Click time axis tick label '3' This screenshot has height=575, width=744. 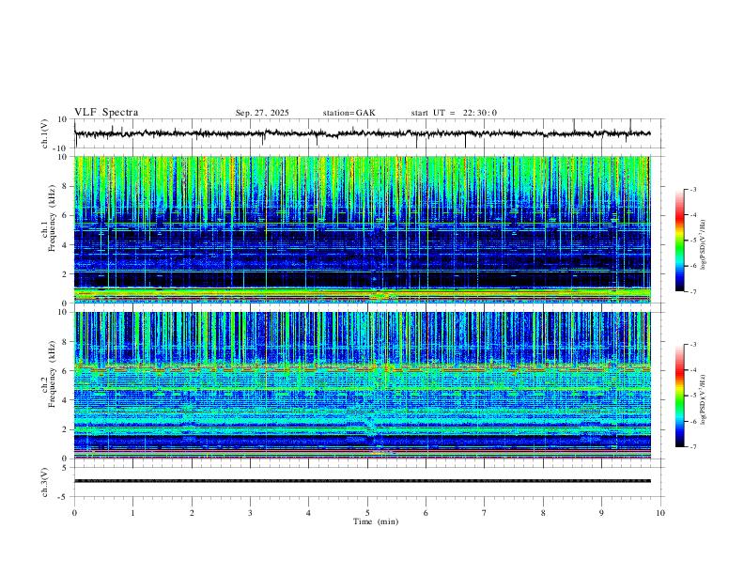(x=251, y=513)
